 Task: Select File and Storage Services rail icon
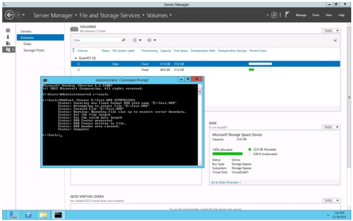(x=9, y=50)
